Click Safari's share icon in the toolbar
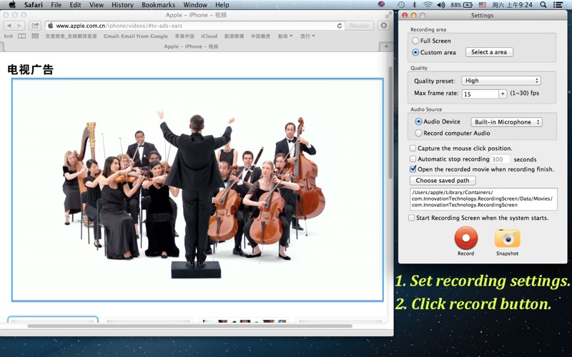Viewport: 572px width, 357px height. pos(34,26)
